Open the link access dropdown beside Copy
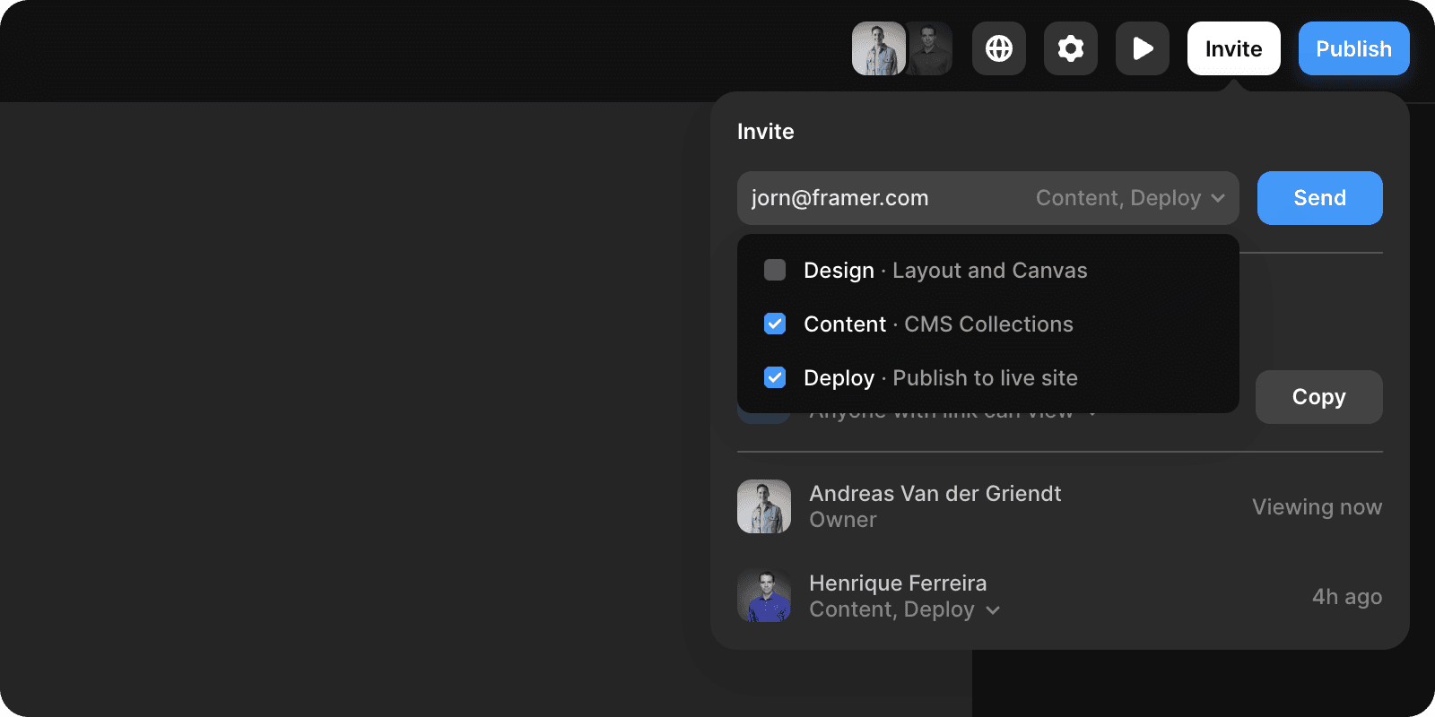The width and height of the screenshot is (1435, 717). [1091, 415]
